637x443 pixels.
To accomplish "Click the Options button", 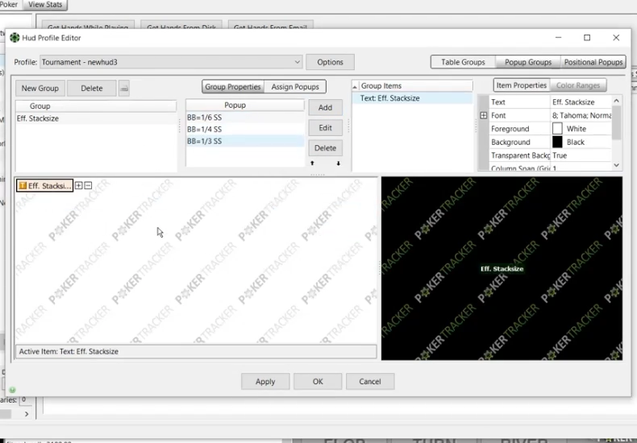I will pos(330,62).
